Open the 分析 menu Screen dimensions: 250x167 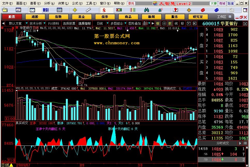coord(49,3)
